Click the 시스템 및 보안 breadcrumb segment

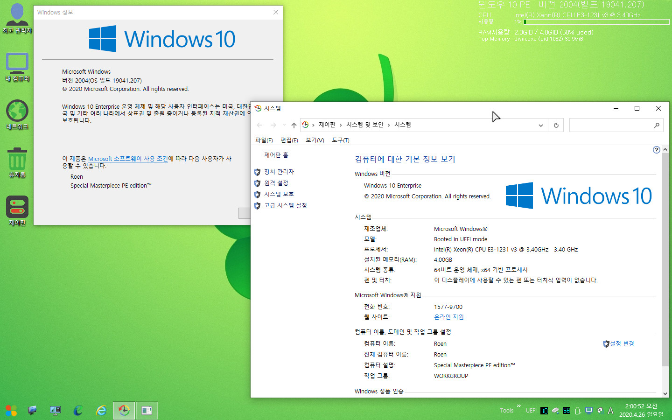[x=365, y=125]
